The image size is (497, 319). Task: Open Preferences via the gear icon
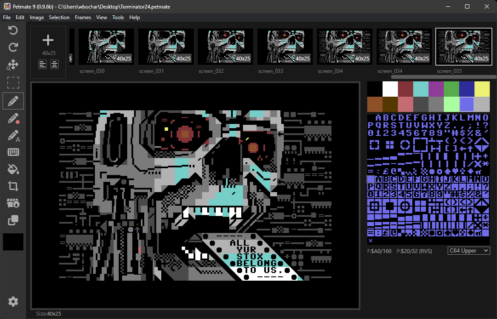13,301
